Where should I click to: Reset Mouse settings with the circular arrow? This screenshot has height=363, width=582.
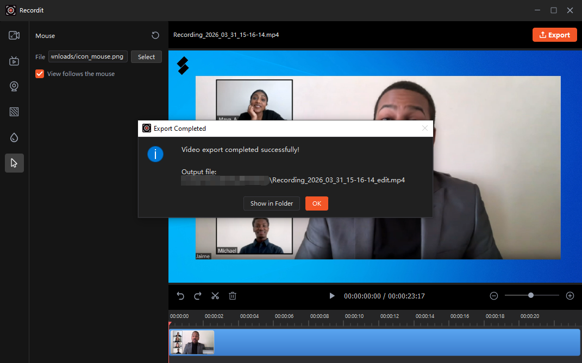coord(155,35)
